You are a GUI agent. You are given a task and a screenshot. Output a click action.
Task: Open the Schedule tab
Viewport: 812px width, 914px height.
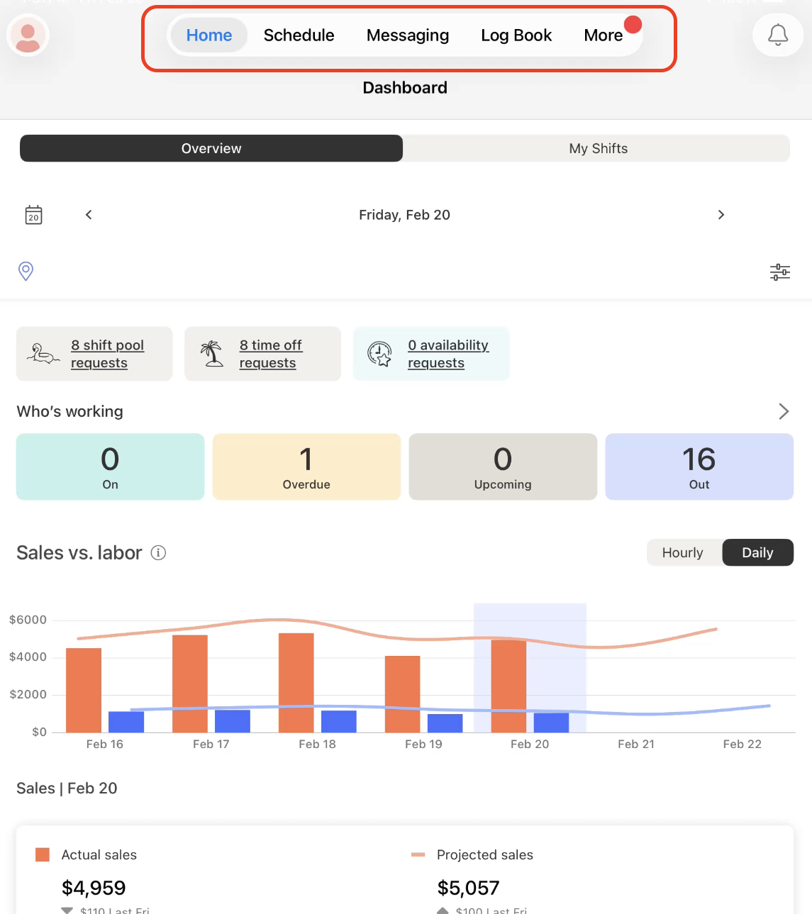(x=299, y=35)
